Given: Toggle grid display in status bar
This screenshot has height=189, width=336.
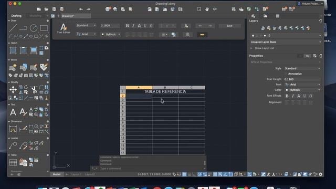Looking at the screenshot, I should click(184, 174).
